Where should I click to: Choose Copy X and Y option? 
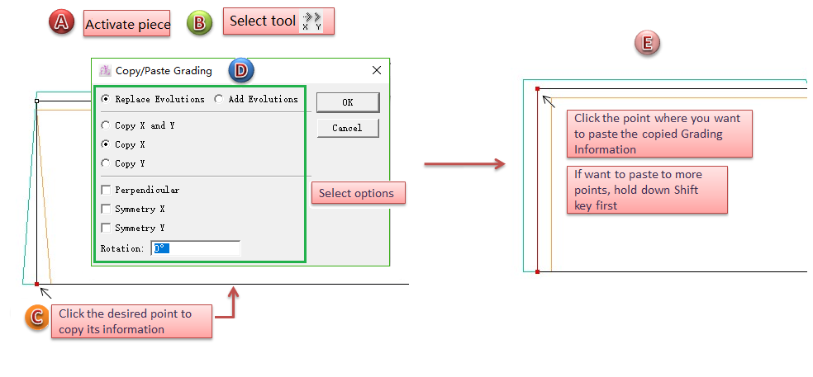pos(105,126)
